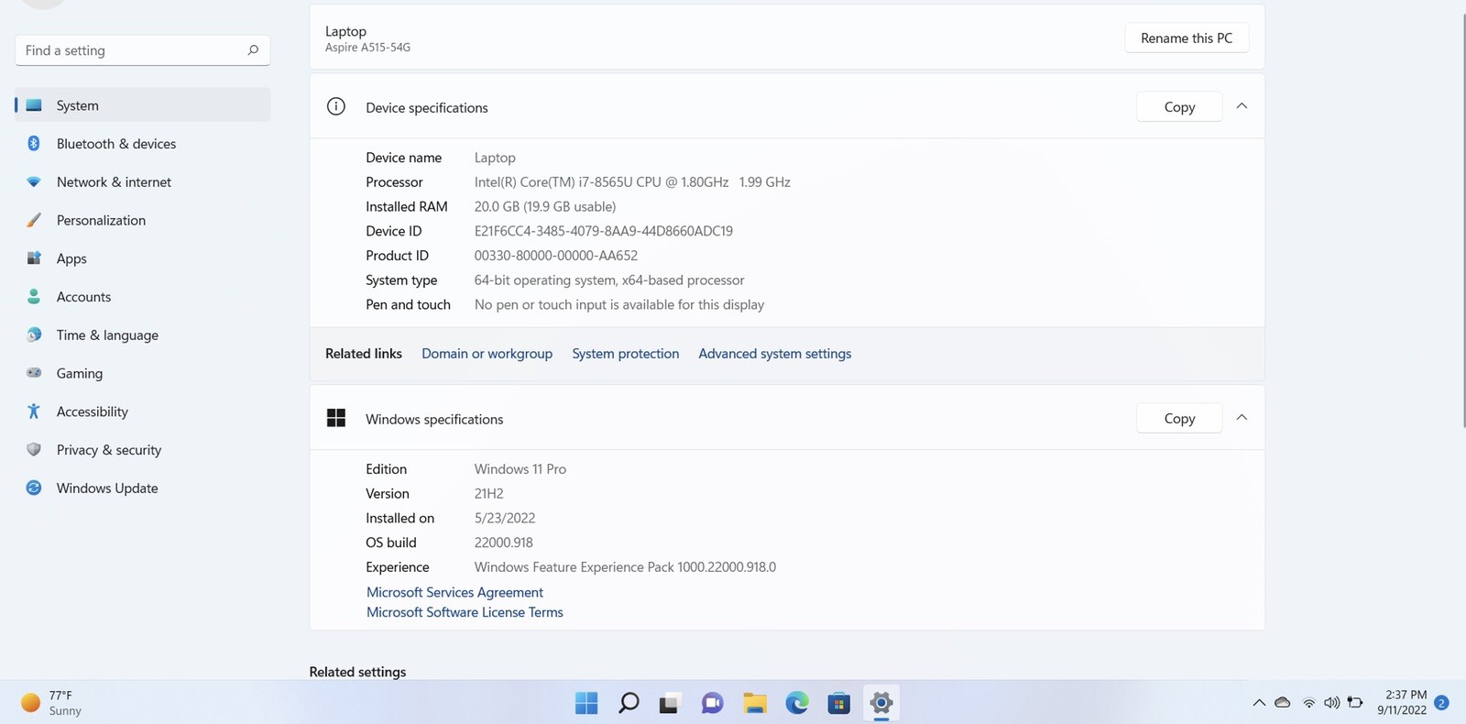The image size is (1466, 724).
Task: Click the Windows Update sync icon
Action: tap(34, 488)
